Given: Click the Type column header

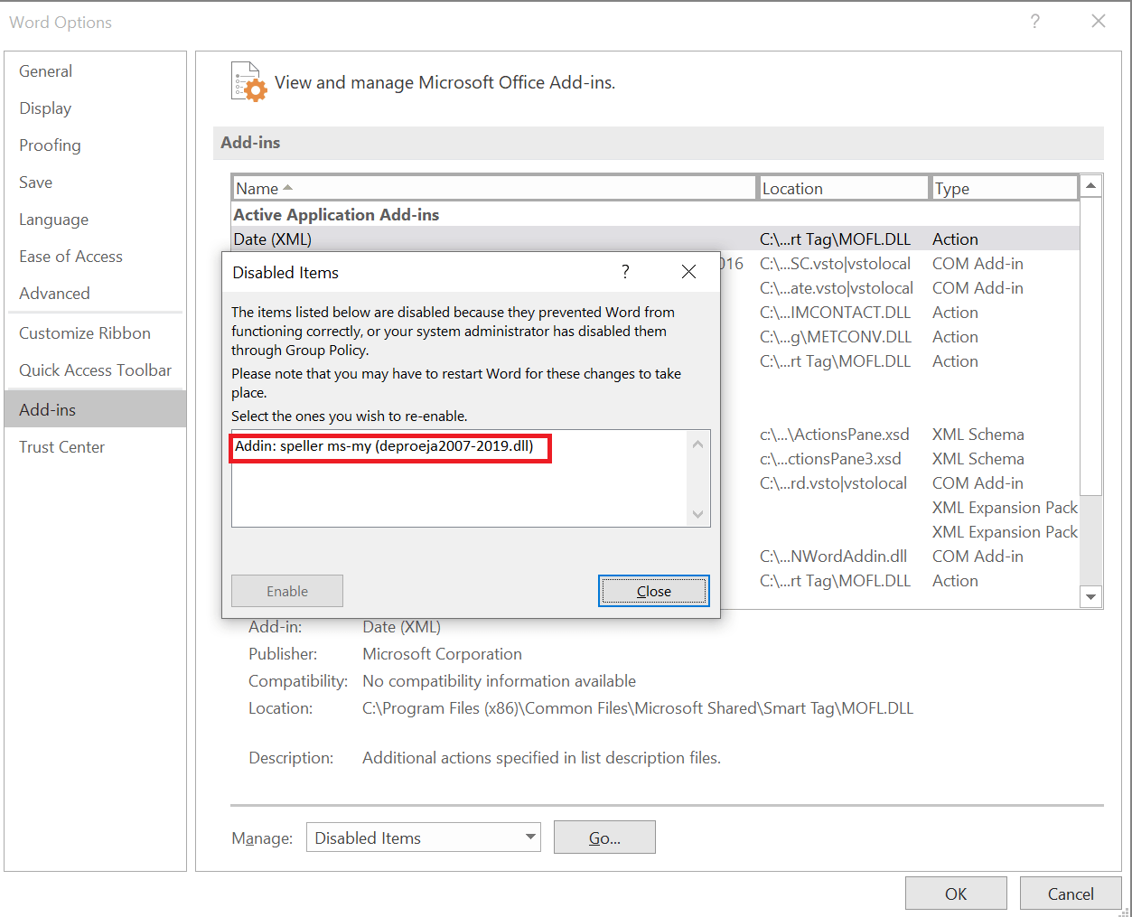Looking at the screenshot, I should (1004, 188).
